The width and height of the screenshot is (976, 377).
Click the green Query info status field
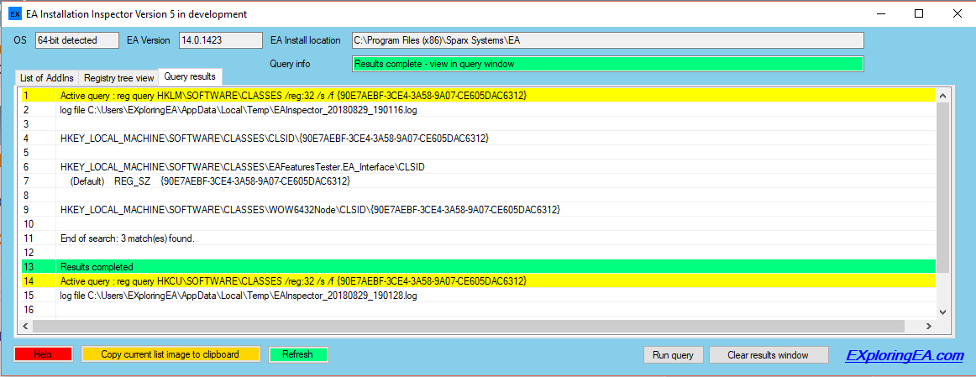click(x=607, y=64)
